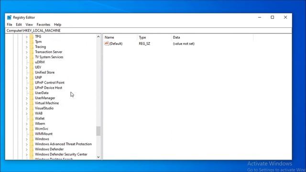The width and height of the screenshot is (306, 172).
Task: Expand the UEV key
Action: coord(27,67)
